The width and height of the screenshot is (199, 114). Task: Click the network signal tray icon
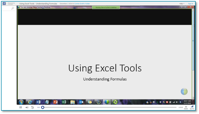pyautogui.click(x=174, y=102)
